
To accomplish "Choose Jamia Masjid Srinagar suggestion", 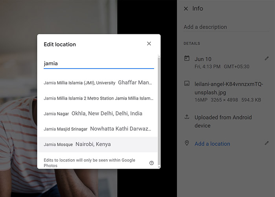I will pyautogui.click(x=97, y=129).
